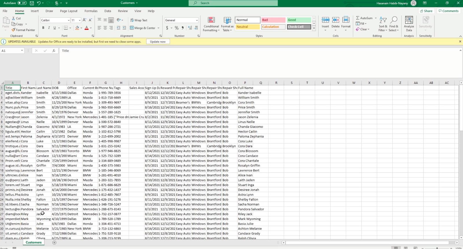Open the cell Format menu icon
The image size is (463, 249).
346,20
